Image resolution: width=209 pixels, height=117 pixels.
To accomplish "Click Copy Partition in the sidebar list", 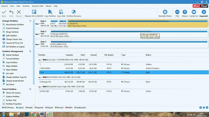I will tap(12, 62).
